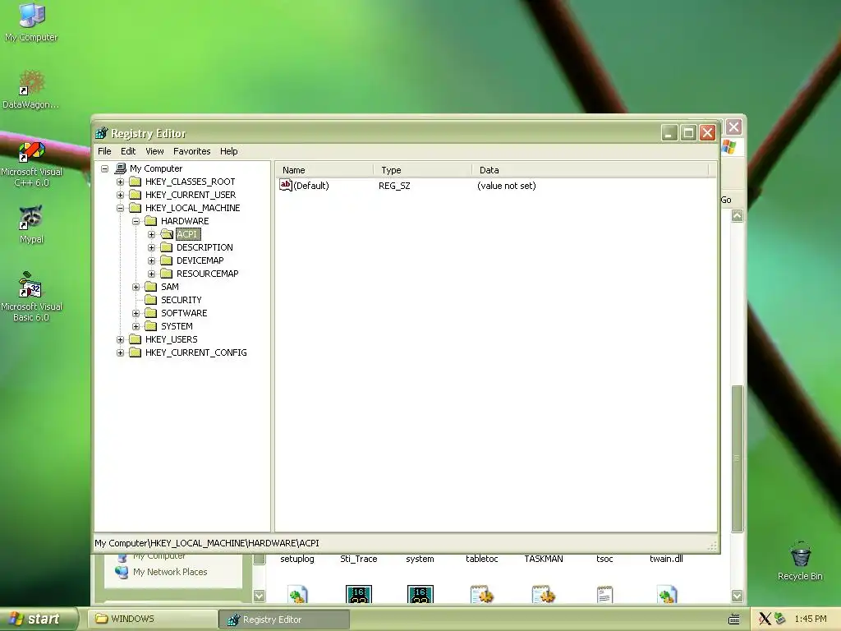Expand the SAM key
The image size is (841, 631).
coord(136,287)
